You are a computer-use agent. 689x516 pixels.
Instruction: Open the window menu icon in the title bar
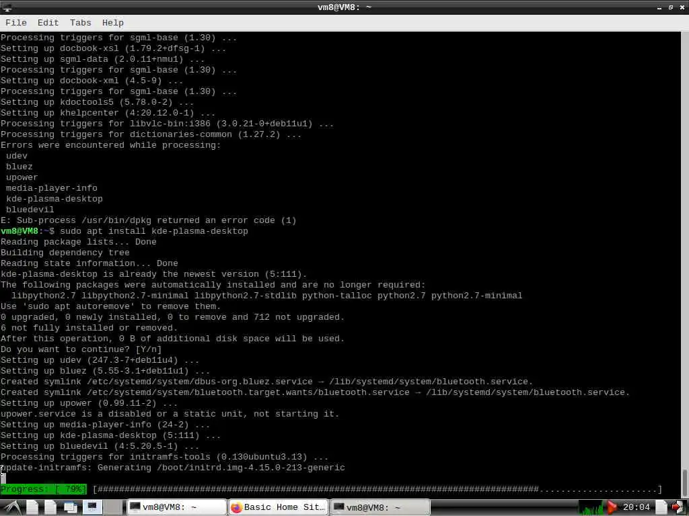(7, 7)
